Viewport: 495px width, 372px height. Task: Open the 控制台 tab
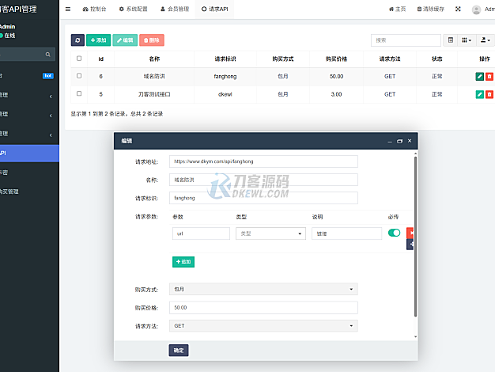pos(94,9)
